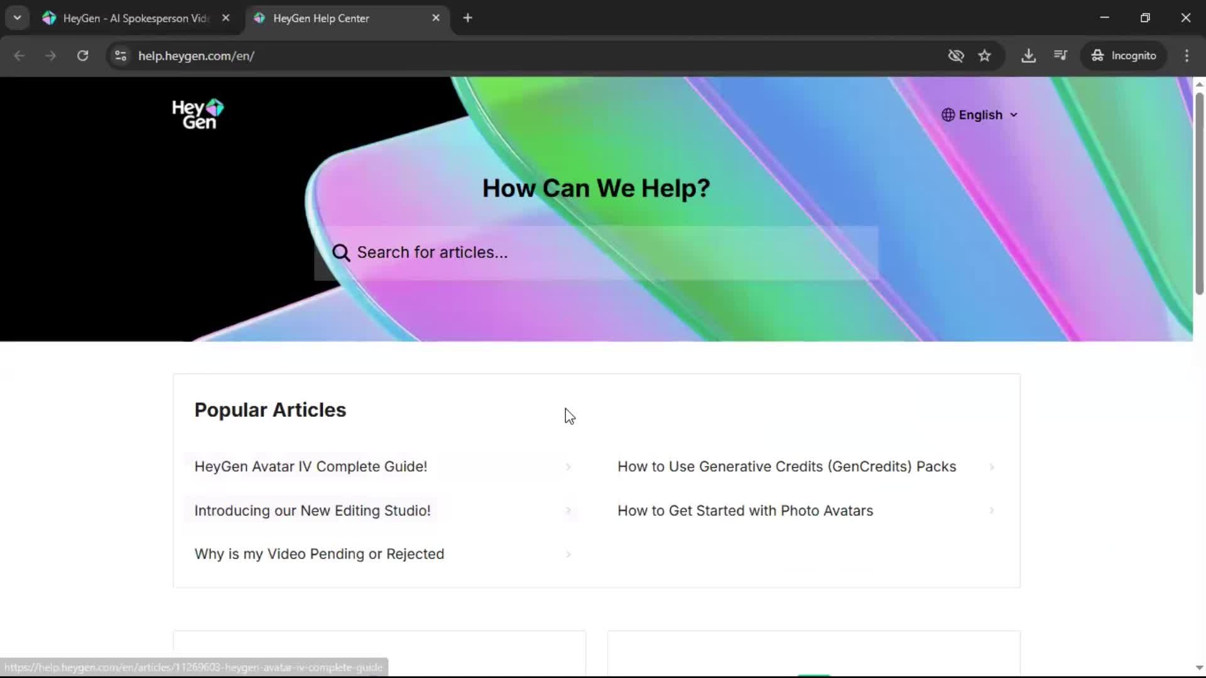Click the media control toolbar icon
This screenshot has height=678, width=1206.
[x=1060, y=56]
